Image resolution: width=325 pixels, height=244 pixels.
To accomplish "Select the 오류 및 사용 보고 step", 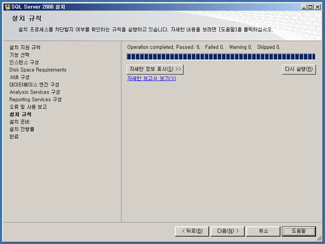I will point(28,107).
